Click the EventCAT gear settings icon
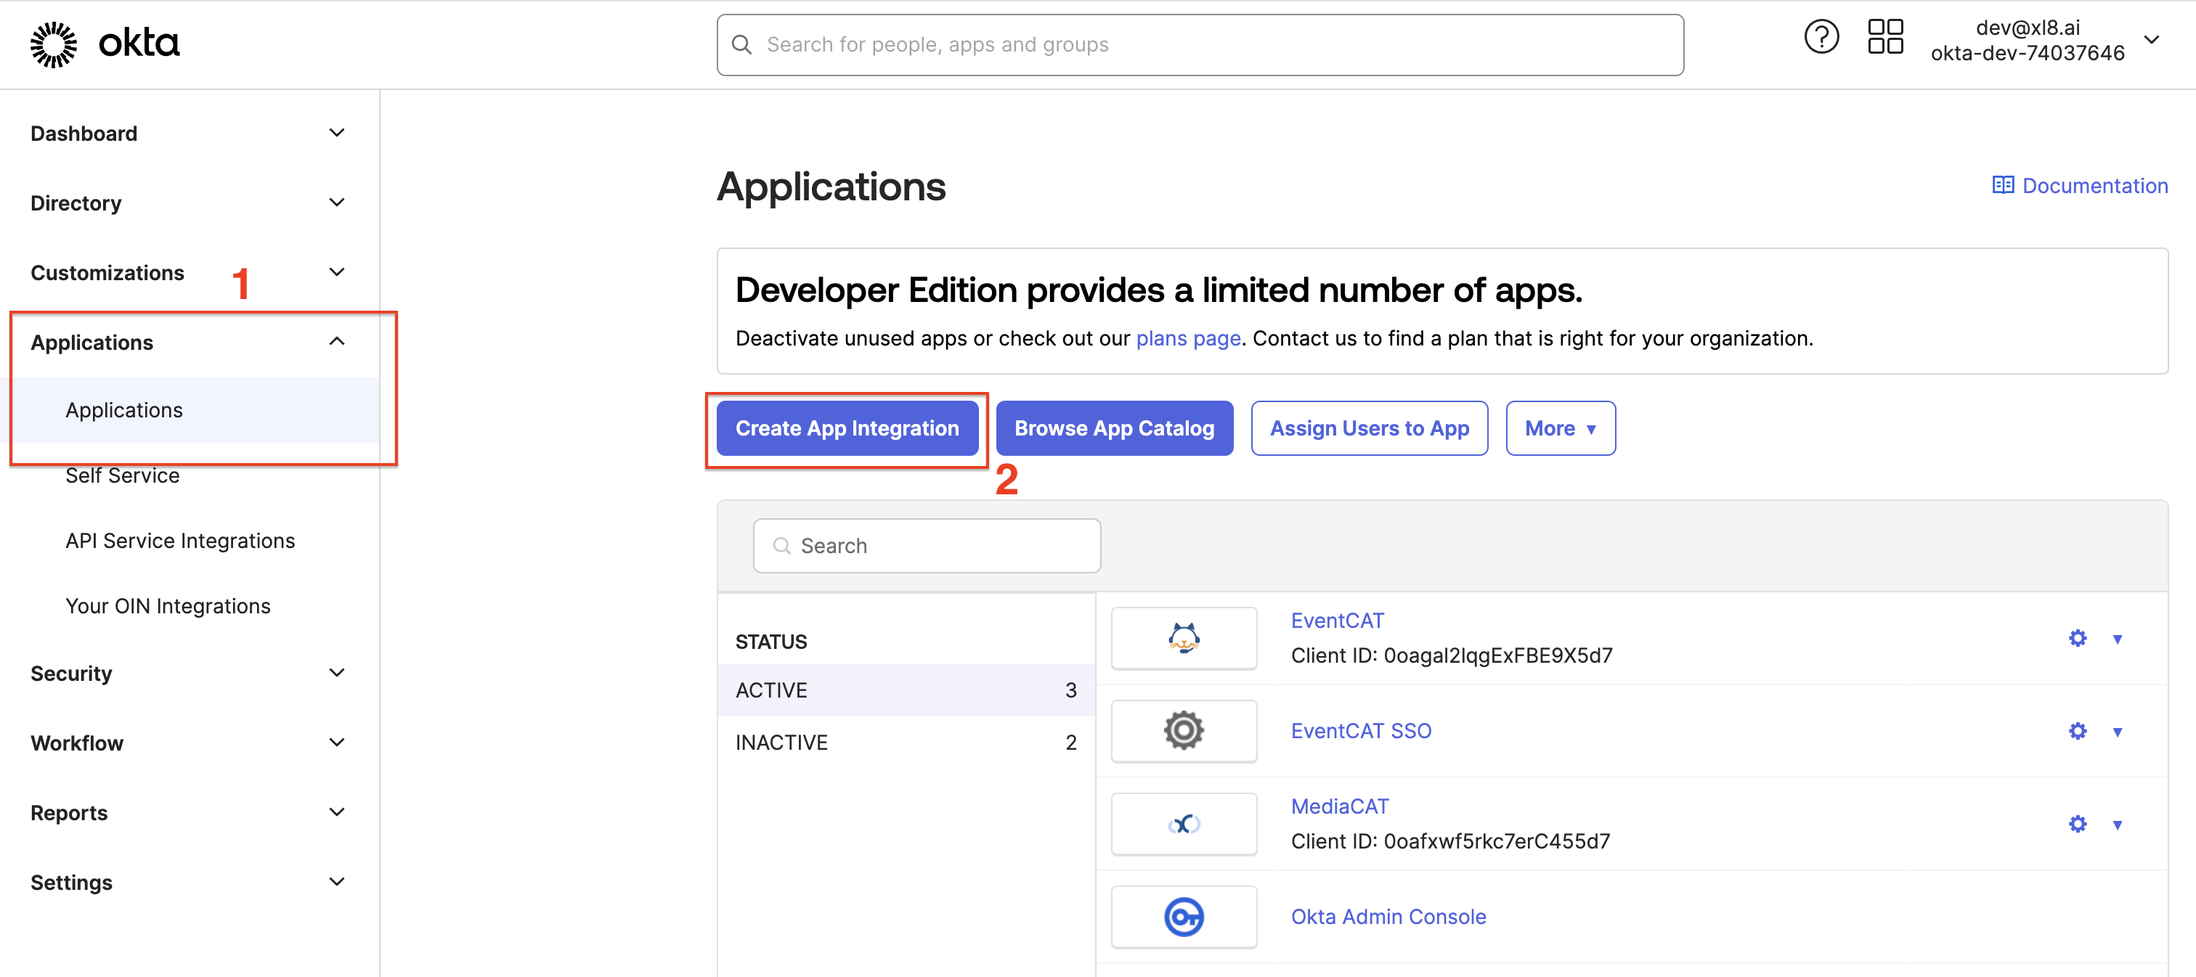 (2077, 639)
